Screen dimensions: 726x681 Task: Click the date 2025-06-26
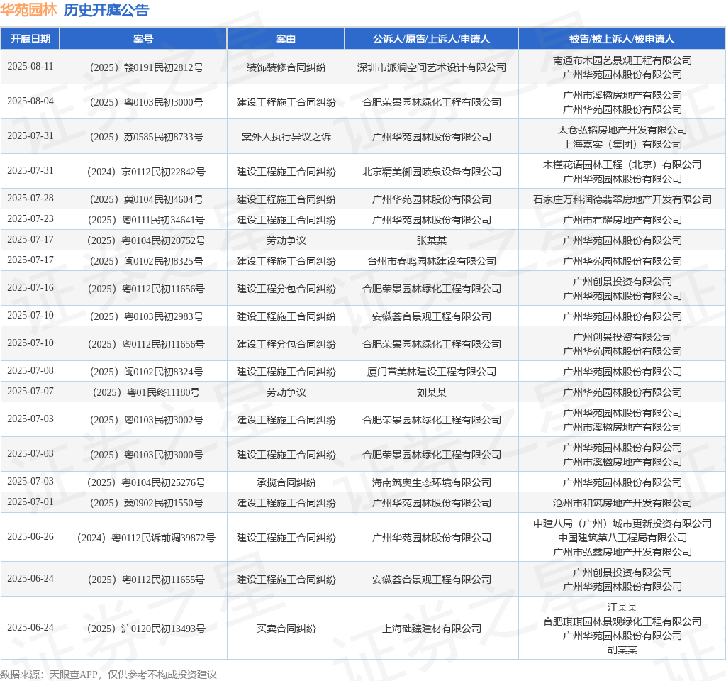click(x=30, y=536)
